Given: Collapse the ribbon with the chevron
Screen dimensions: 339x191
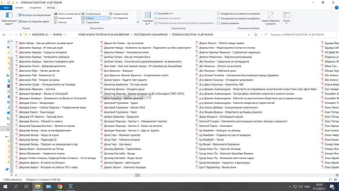Looking at the screenshot, I should click(x=331, y=8).
